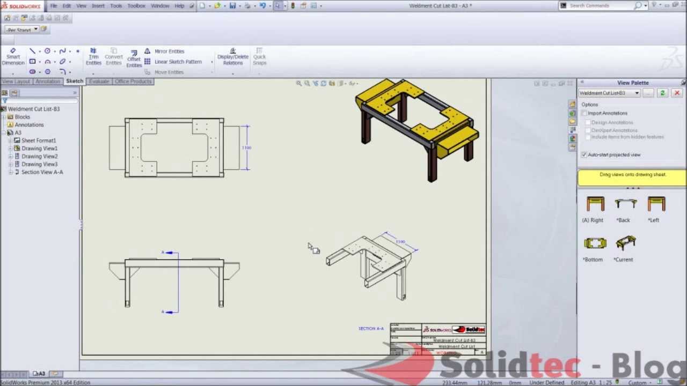Open Design Library tab in task pane

point(572,112)
